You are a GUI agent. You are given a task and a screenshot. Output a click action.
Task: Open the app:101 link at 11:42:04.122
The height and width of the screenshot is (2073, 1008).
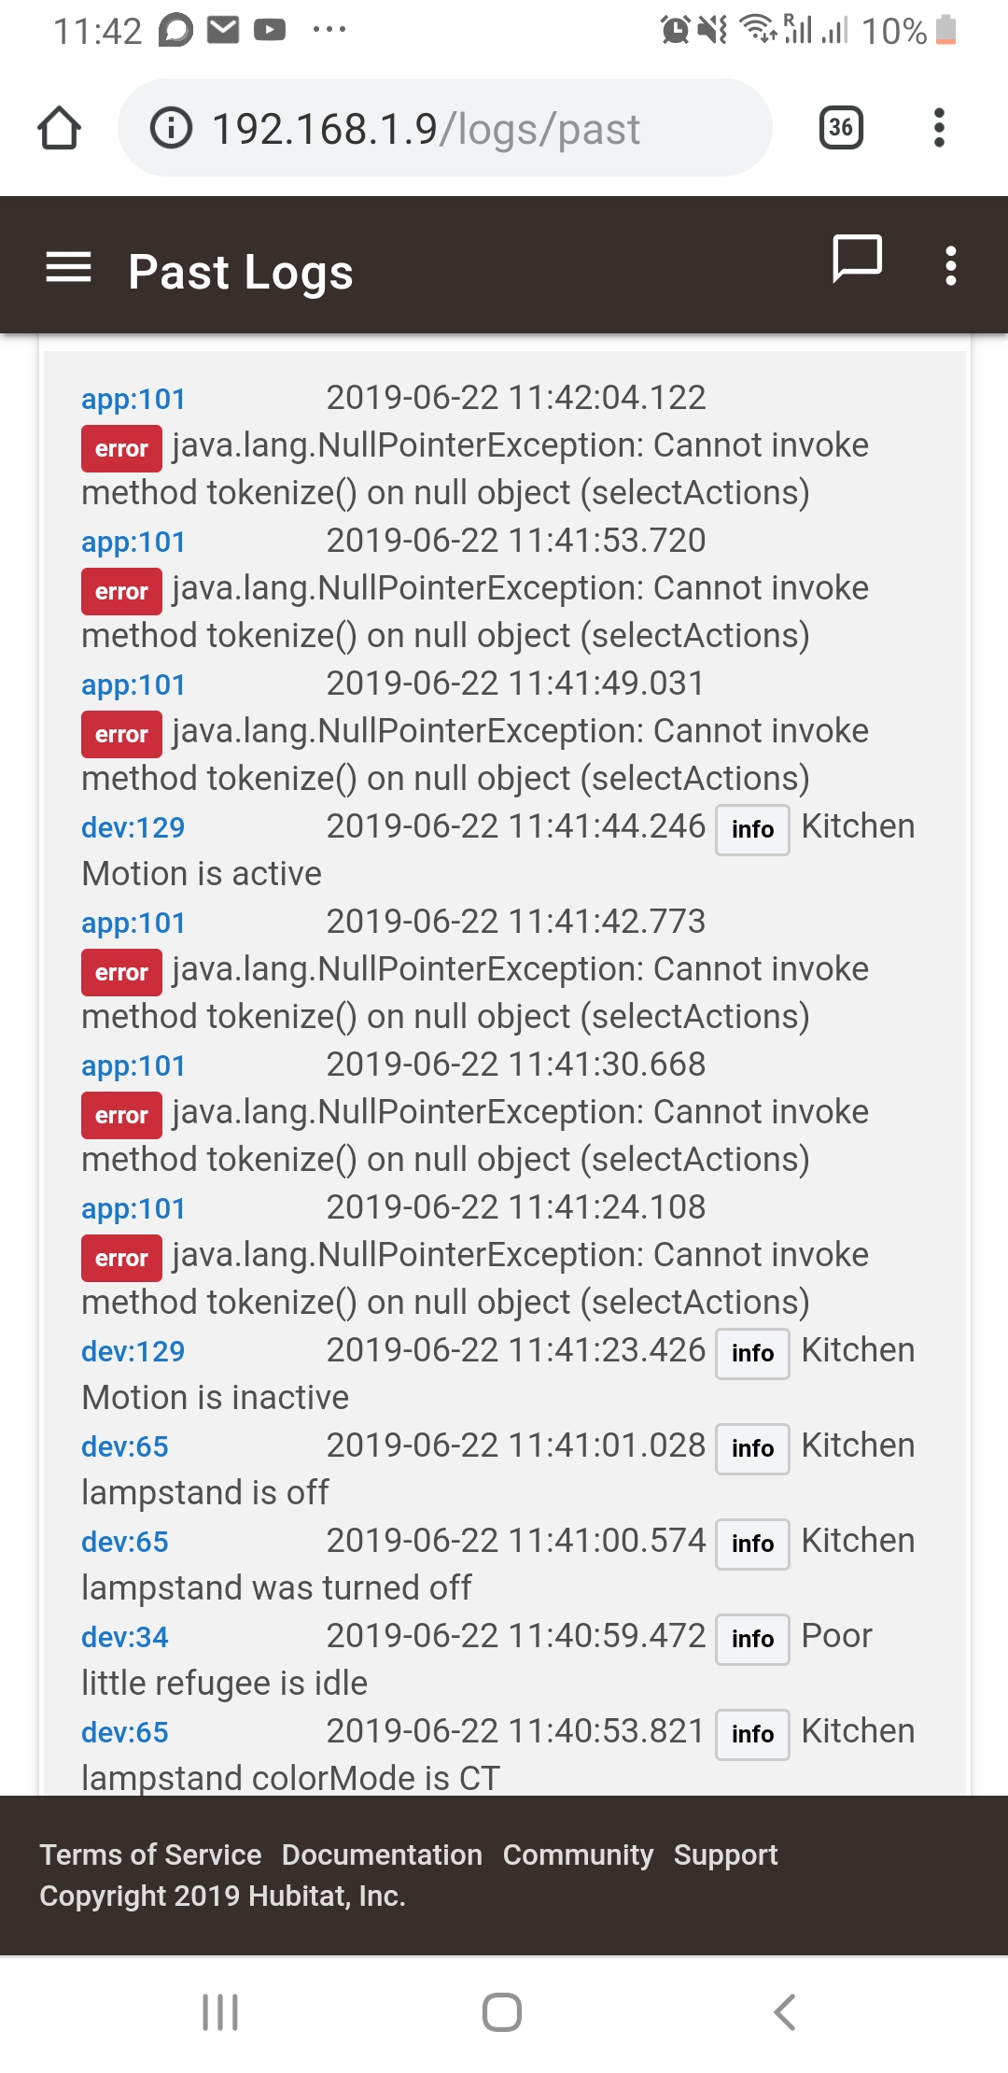tap(133, 399)
